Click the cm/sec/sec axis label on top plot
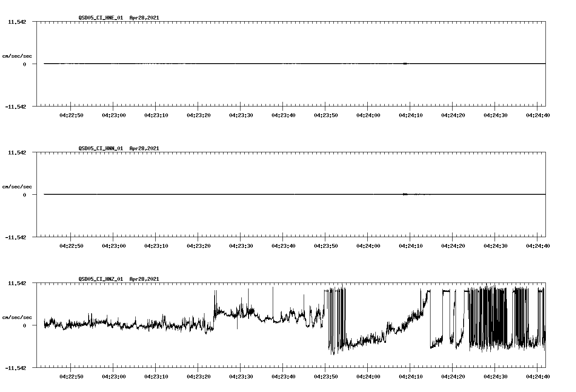This screenshot has height=392, width=576. 18,56
